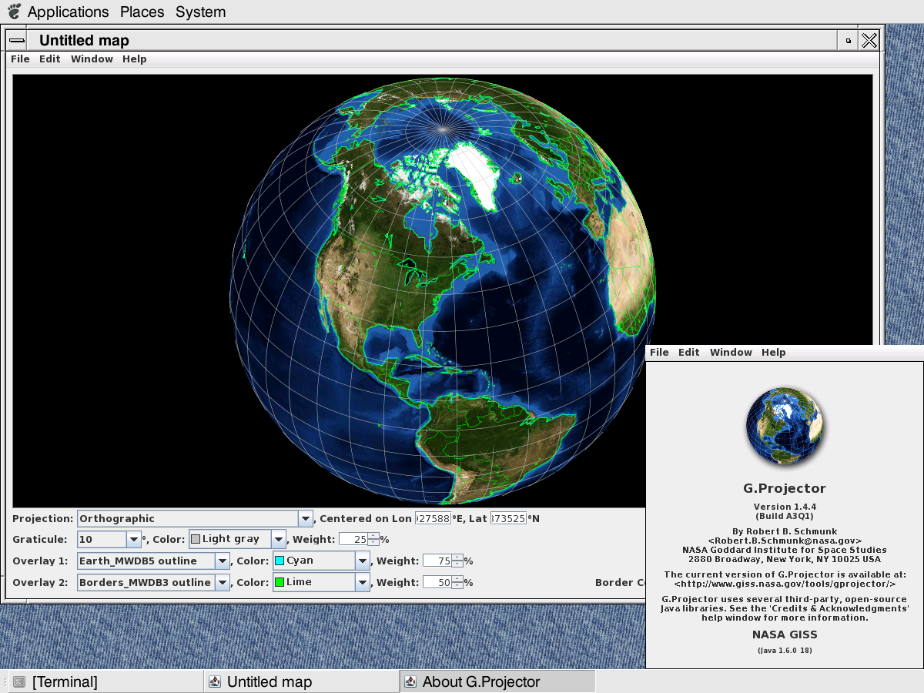Click the Untitled map taskbar icon
The height and width of the screenshot is (693, 924).
coord(216,681)
